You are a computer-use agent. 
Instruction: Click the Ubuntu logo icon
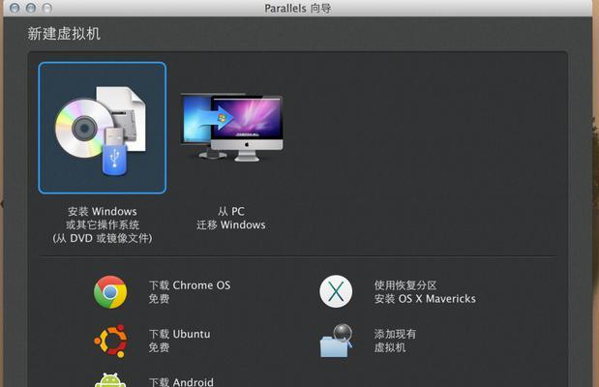(x=110, y=341)
